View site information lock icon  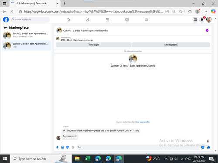click(20, 11)
